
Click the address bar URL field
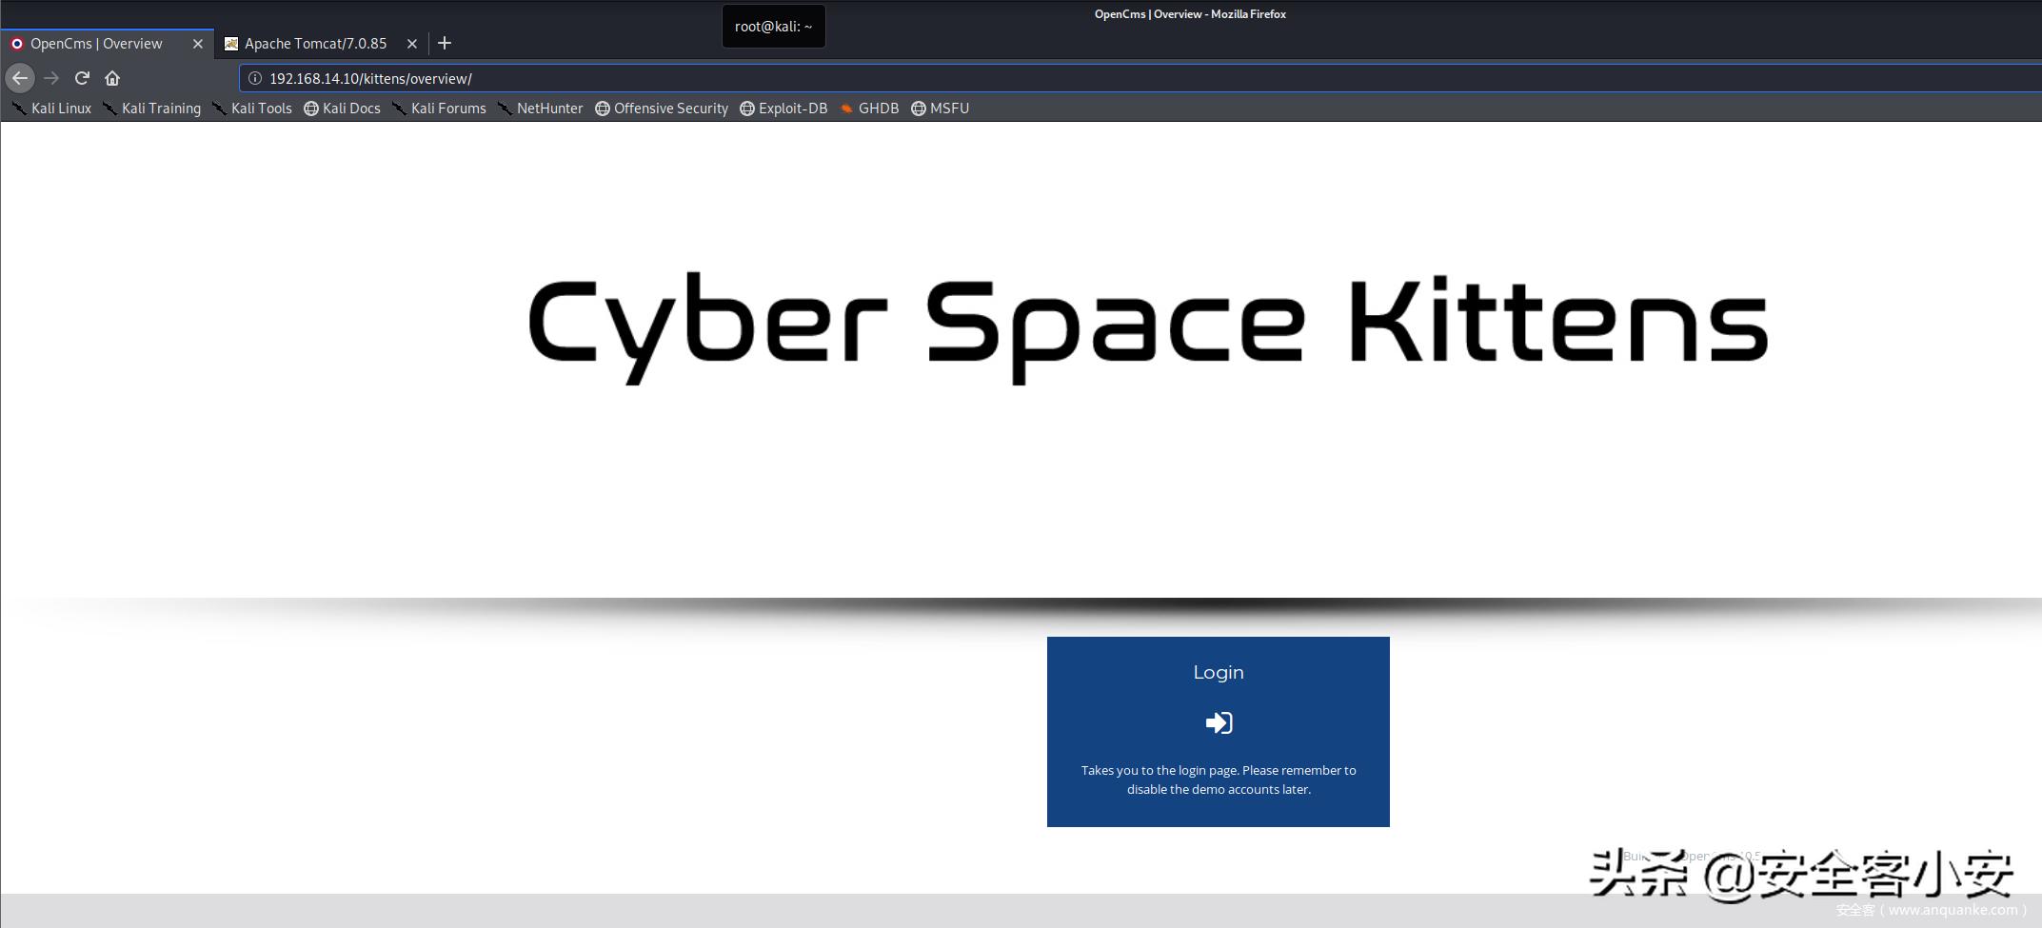click(1140, 78)
